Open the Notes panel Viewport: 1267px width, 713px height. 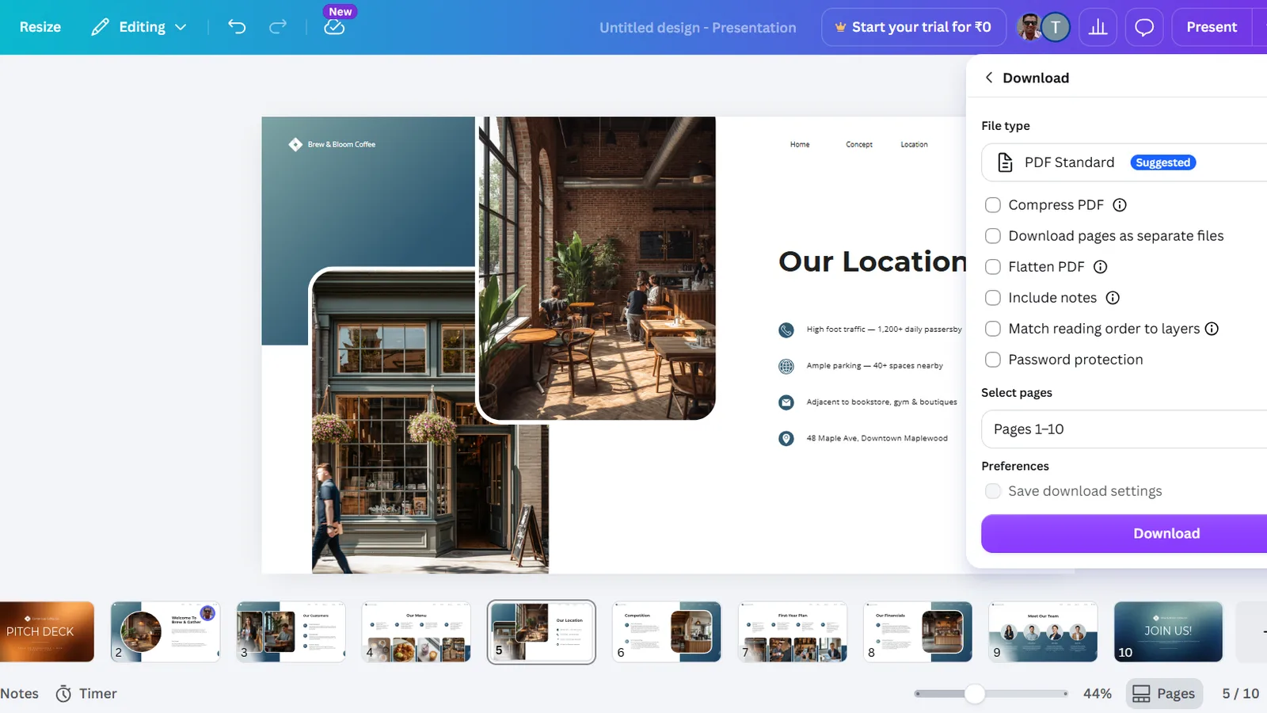20,694
